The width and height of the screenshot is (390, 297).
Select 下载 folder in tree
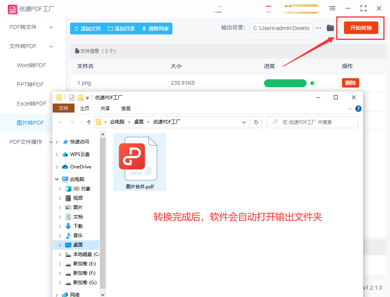pyautogui.click(x=78, y=226)
